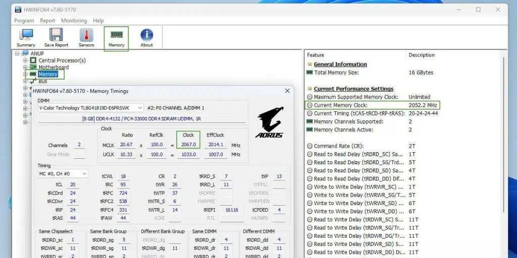Click the tCL timing value 20
This screenshot has height=258, width=517.
(73, 184)
